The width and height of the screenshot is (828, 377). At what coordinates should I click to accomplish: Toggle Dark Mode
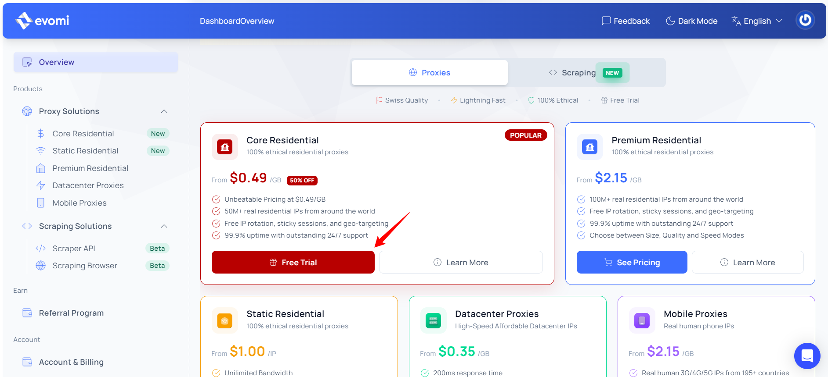(692, 21)
